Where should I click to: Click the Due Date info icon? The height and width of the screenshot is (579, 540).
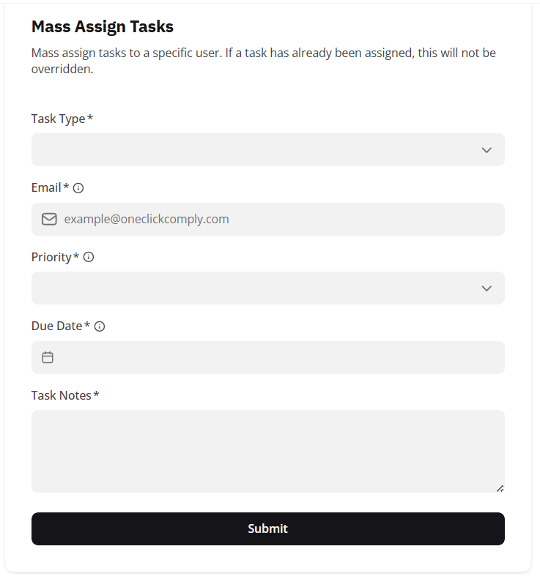100,326
